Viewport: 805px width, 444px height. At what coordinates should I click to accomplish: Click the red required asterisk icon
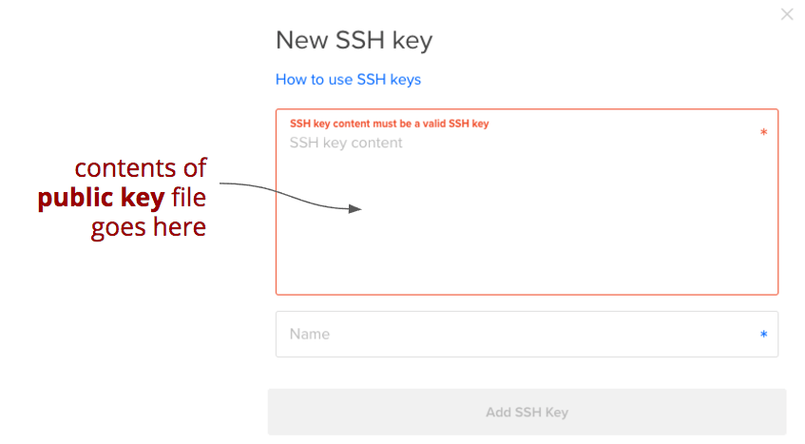[x=763, y=132]
